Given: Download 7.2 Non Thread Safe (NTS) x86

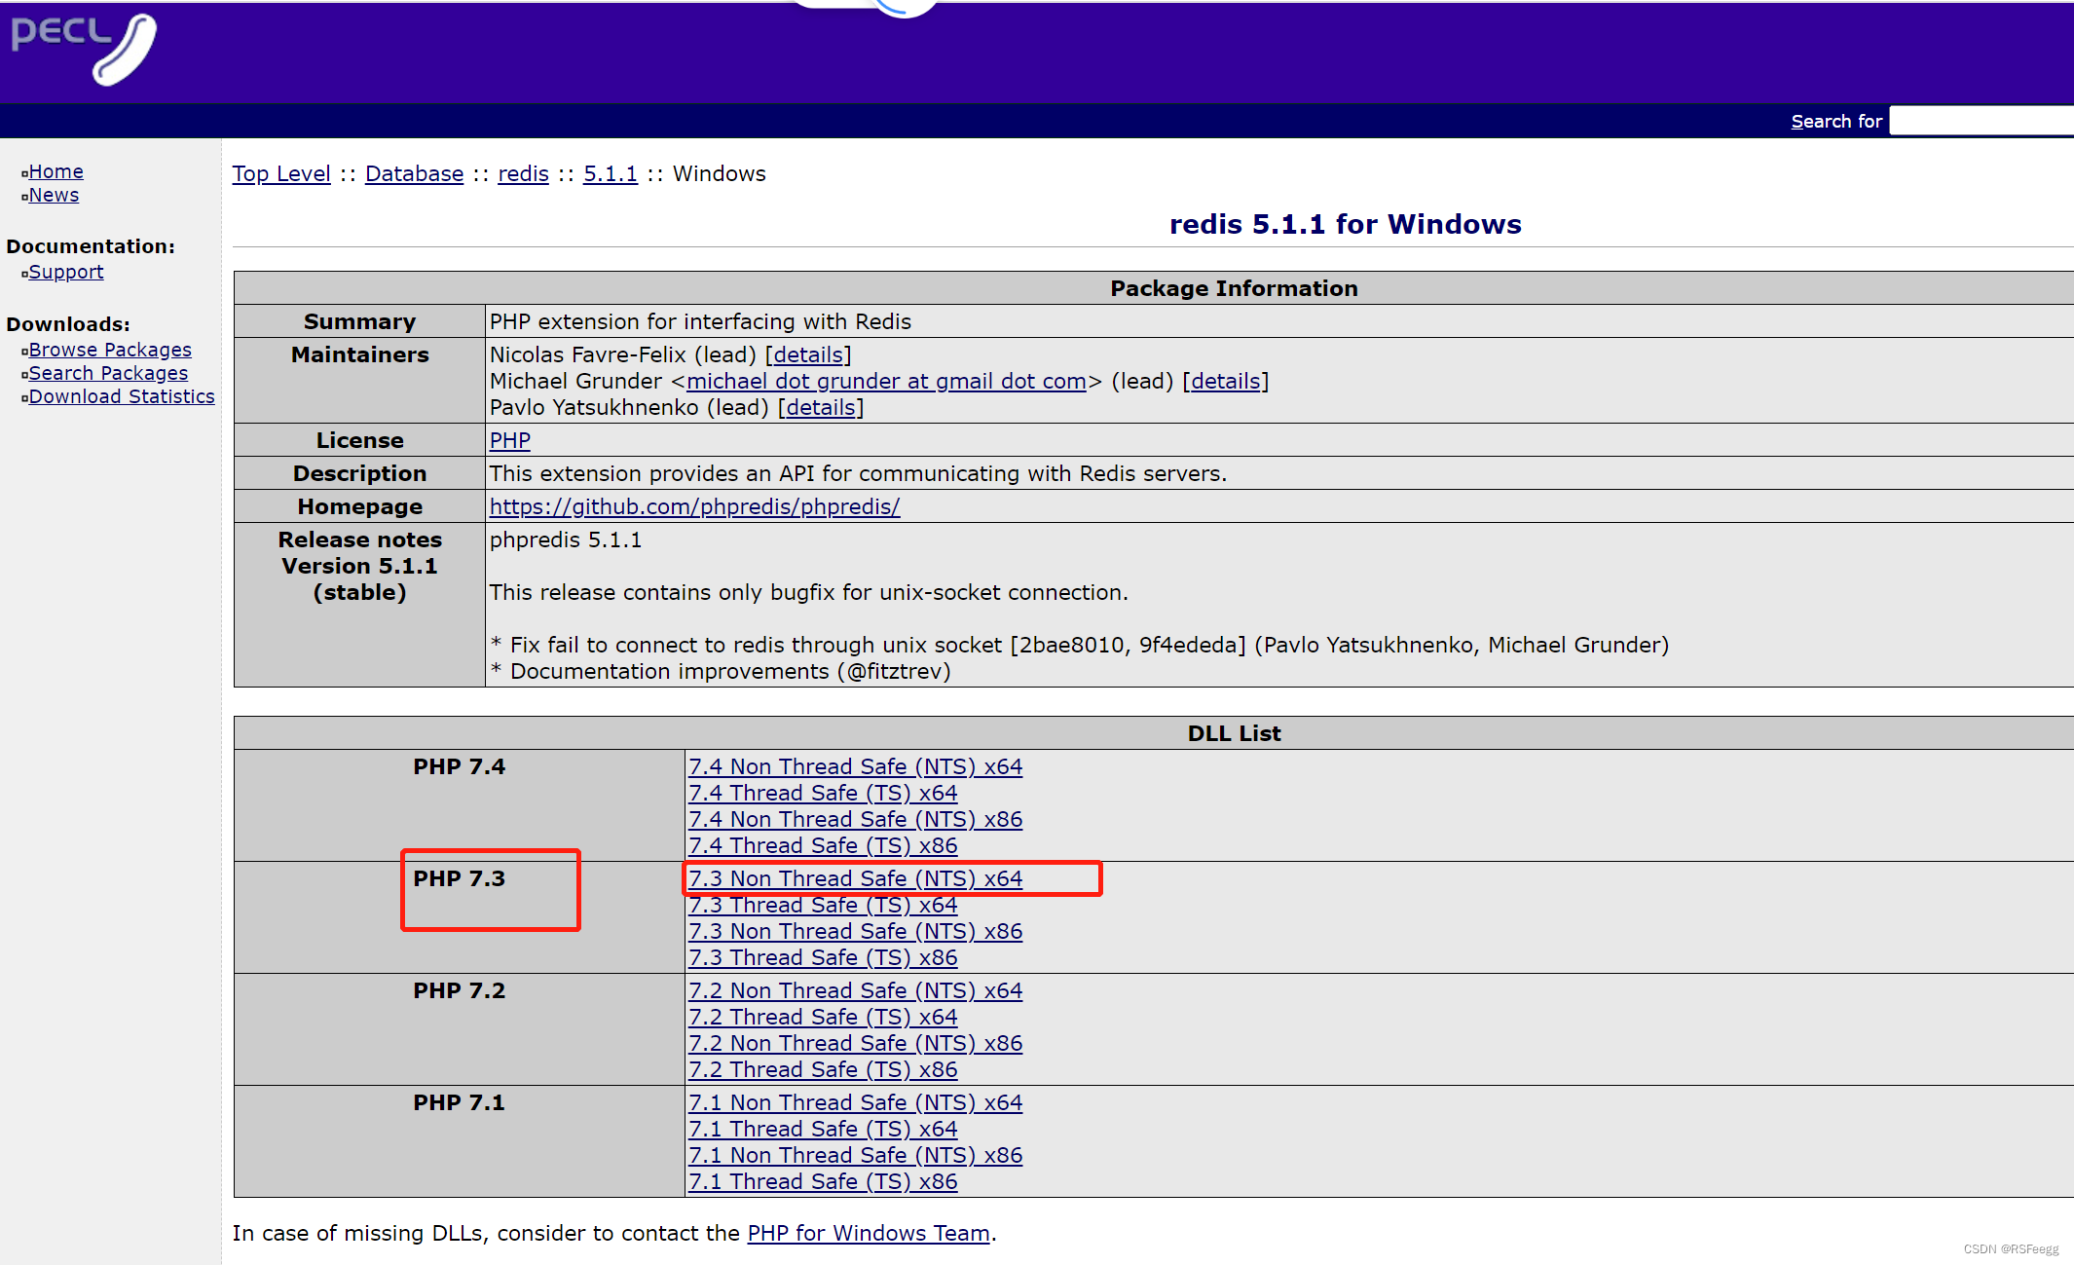Looking at the screenshot, I should click(856, 1043).
